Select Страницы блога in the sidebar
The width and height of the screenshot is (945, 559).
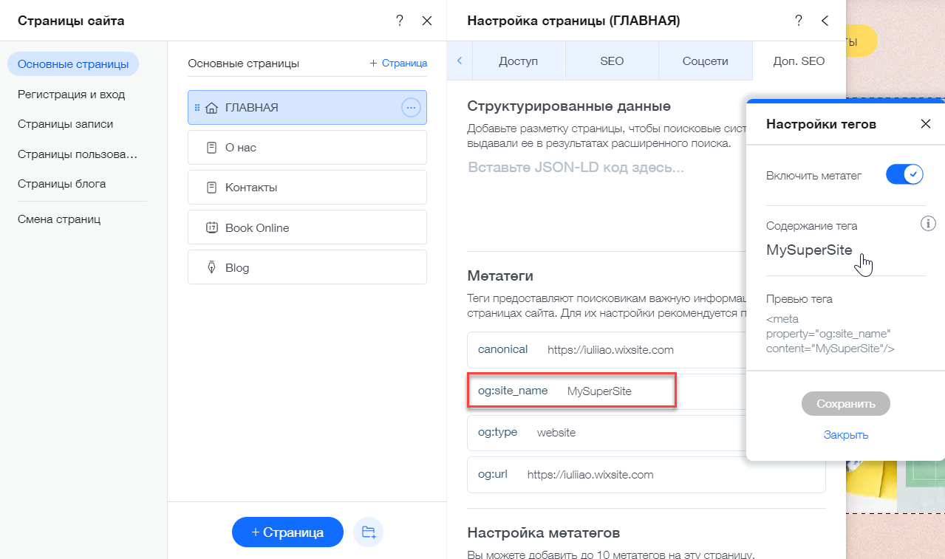(62, 184)
